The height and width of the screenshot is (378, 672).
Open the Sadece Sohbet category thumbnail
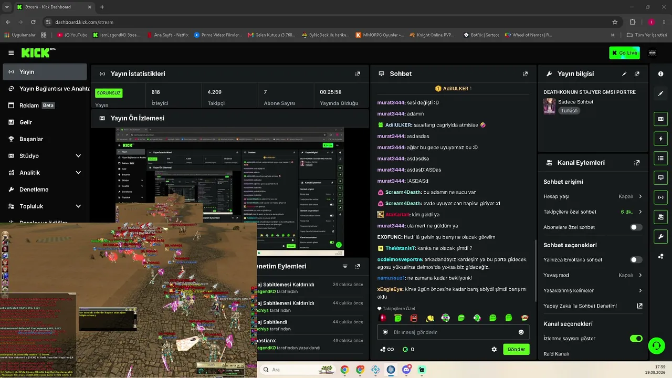click(549, 106)
